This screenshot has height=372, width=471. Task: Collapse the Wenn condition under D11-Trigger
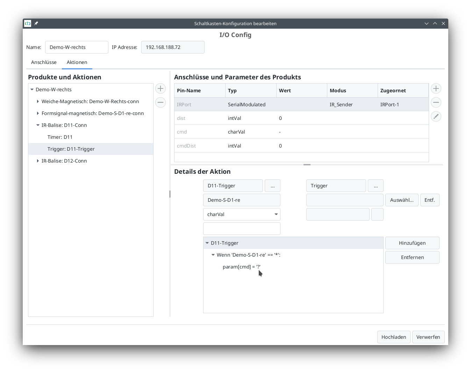[213, 255]
